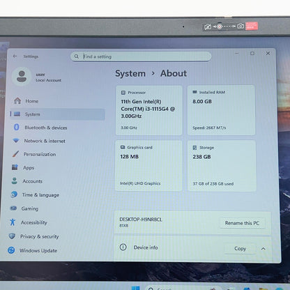Click the back arrow in Settings

pos(15,56)
